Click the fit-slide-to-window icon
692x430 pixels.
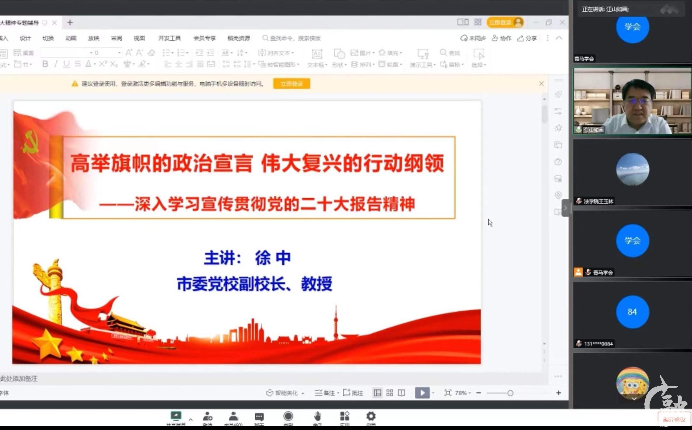point(448,393)
